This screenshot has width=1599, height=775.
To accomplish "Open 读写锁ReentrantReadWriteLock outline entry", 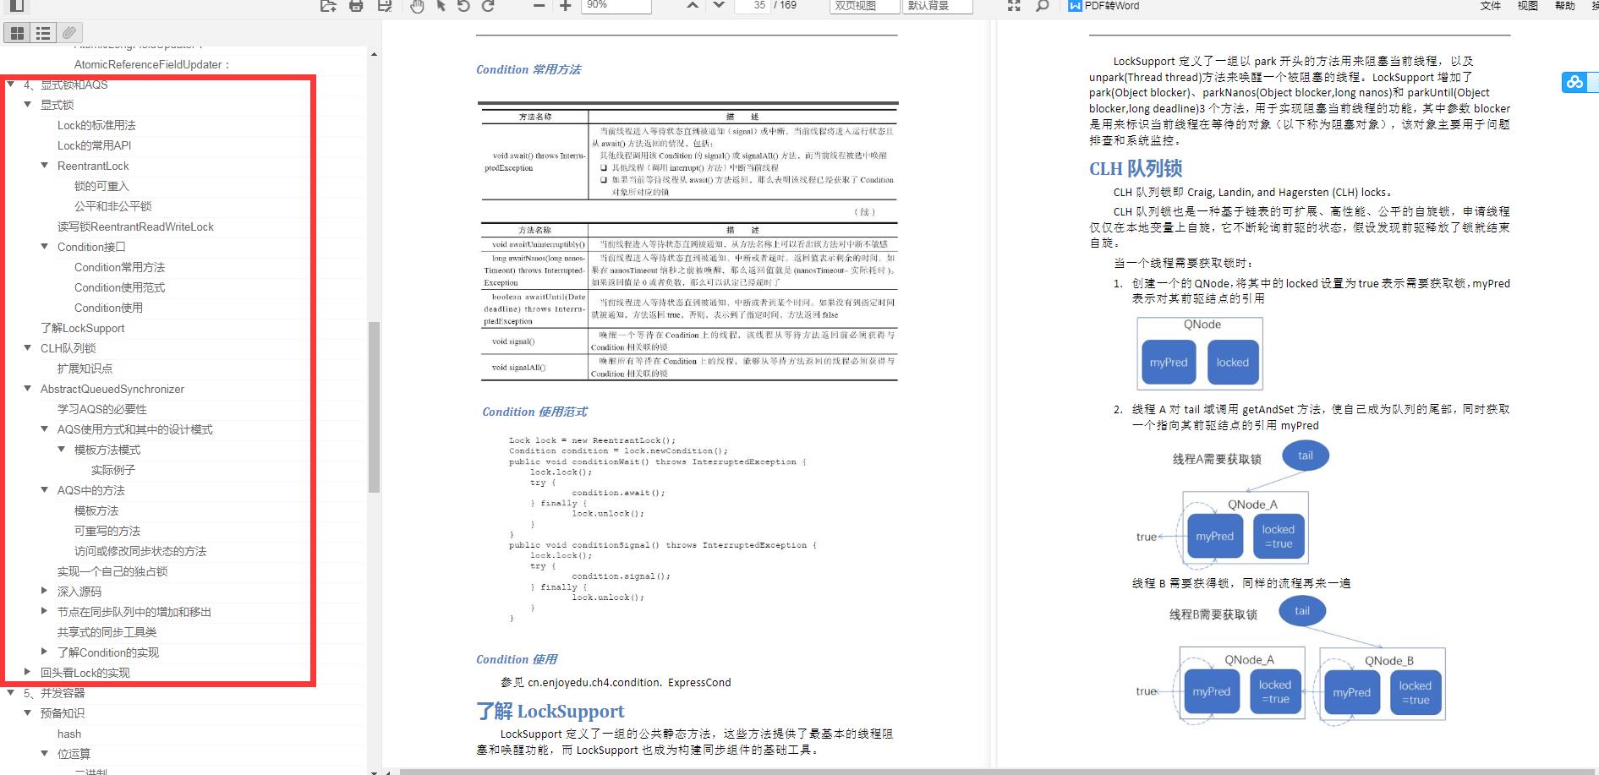I will coord(135,226).
